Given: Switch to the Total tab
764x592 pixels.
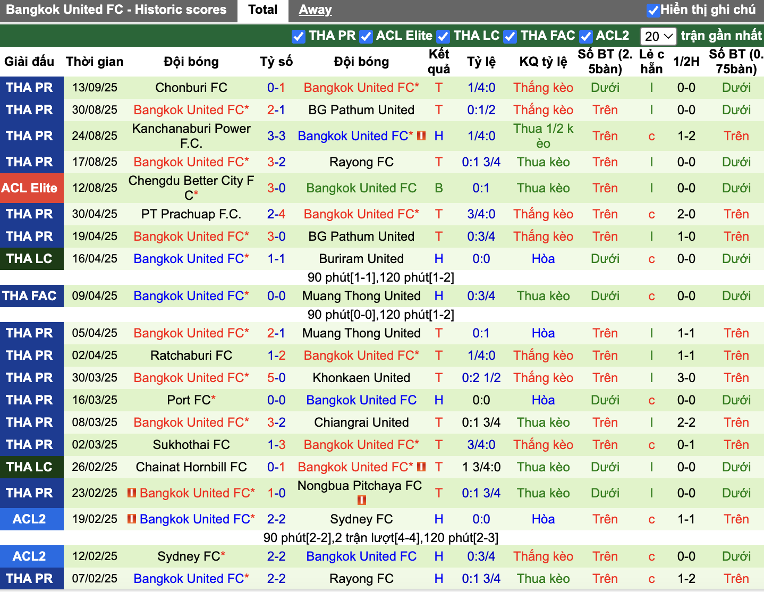Looking at the screenshot, I should click(x=263, y=10).
